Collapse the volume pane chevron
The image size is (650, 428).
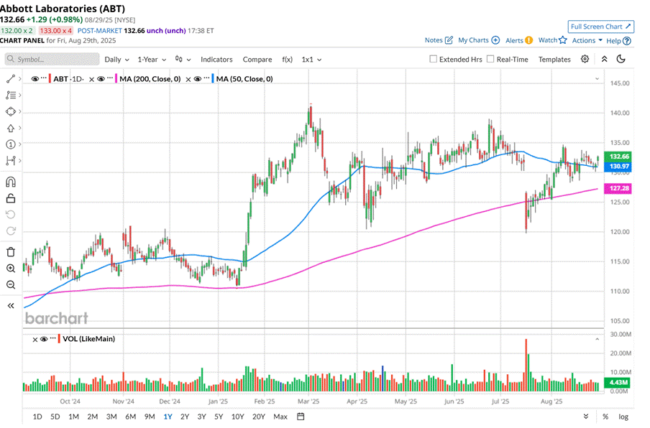pyautogui.click(x=597, y=339)
